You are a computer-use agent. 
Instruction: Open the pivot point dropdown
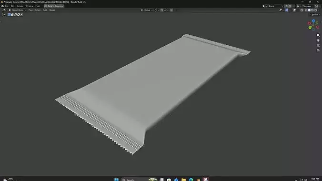click(x=157, y=10)
